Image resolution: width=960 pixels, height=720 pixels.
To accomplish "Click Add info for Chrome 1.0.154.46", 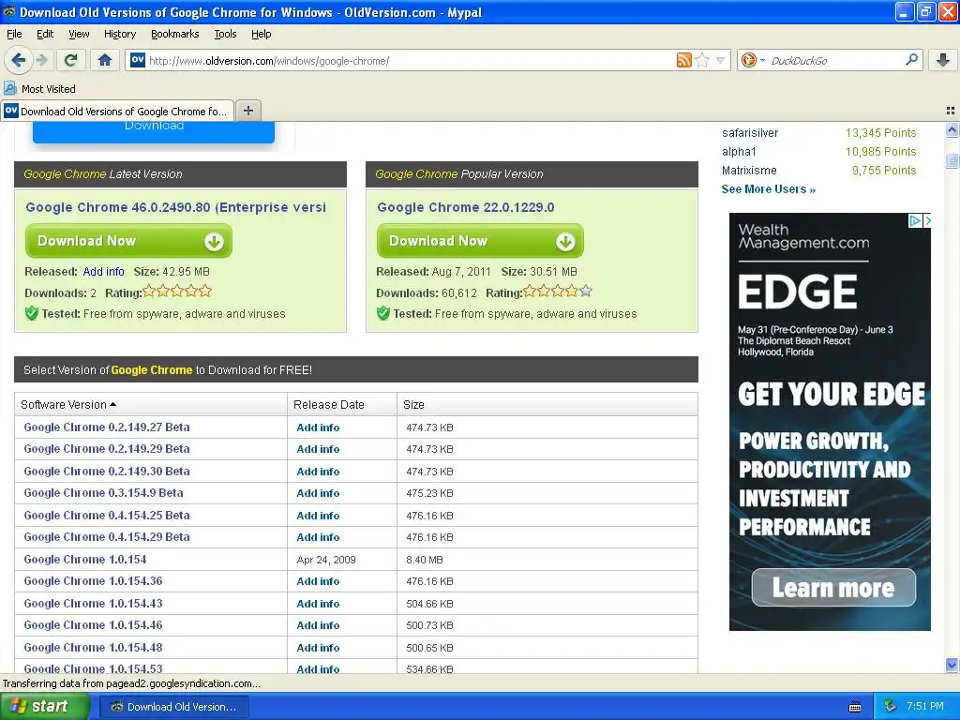I will click(x=318, y=625).
